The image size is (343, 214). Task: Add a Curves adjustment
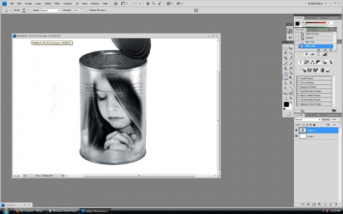[x=318, y=54]
